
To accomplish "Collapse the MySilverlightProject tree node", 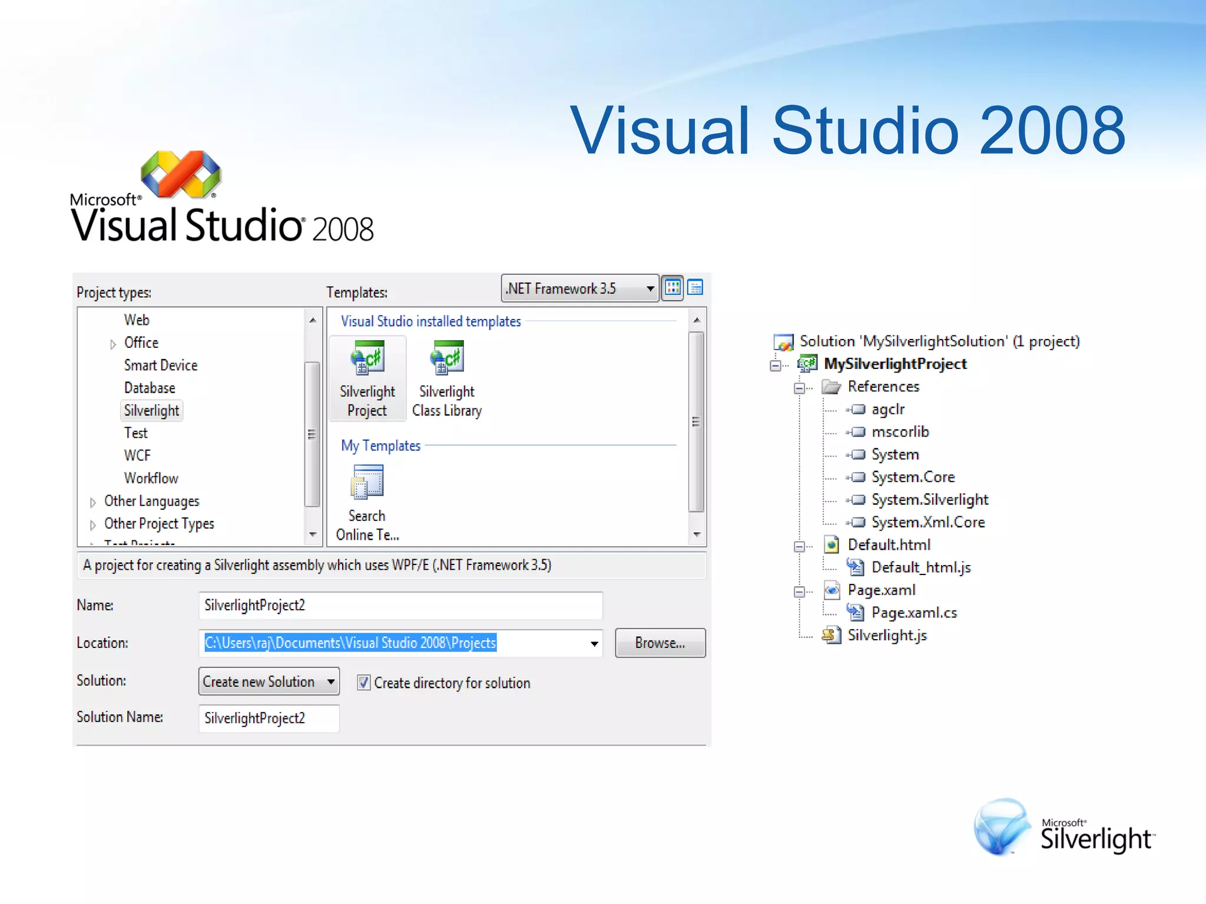I will tap(776, 365).
